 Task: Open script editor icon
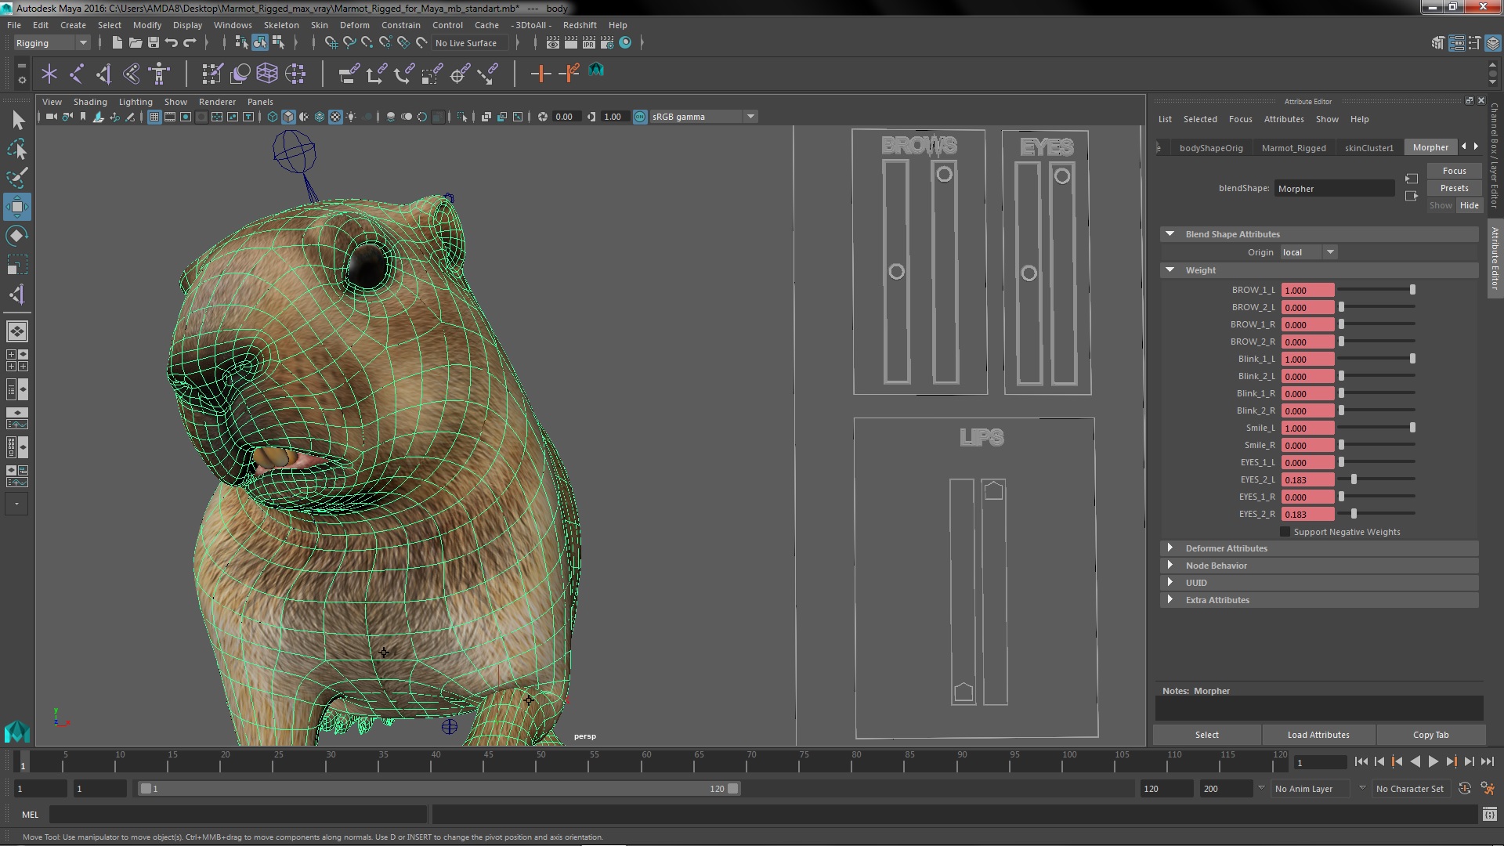point(1489,815)
